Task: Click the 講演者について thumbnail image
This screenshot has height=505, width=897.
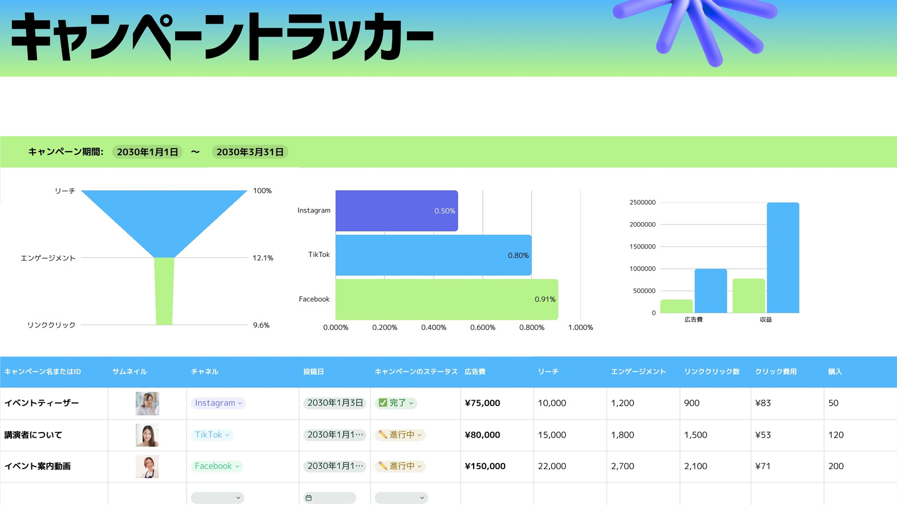Action: 147,435
